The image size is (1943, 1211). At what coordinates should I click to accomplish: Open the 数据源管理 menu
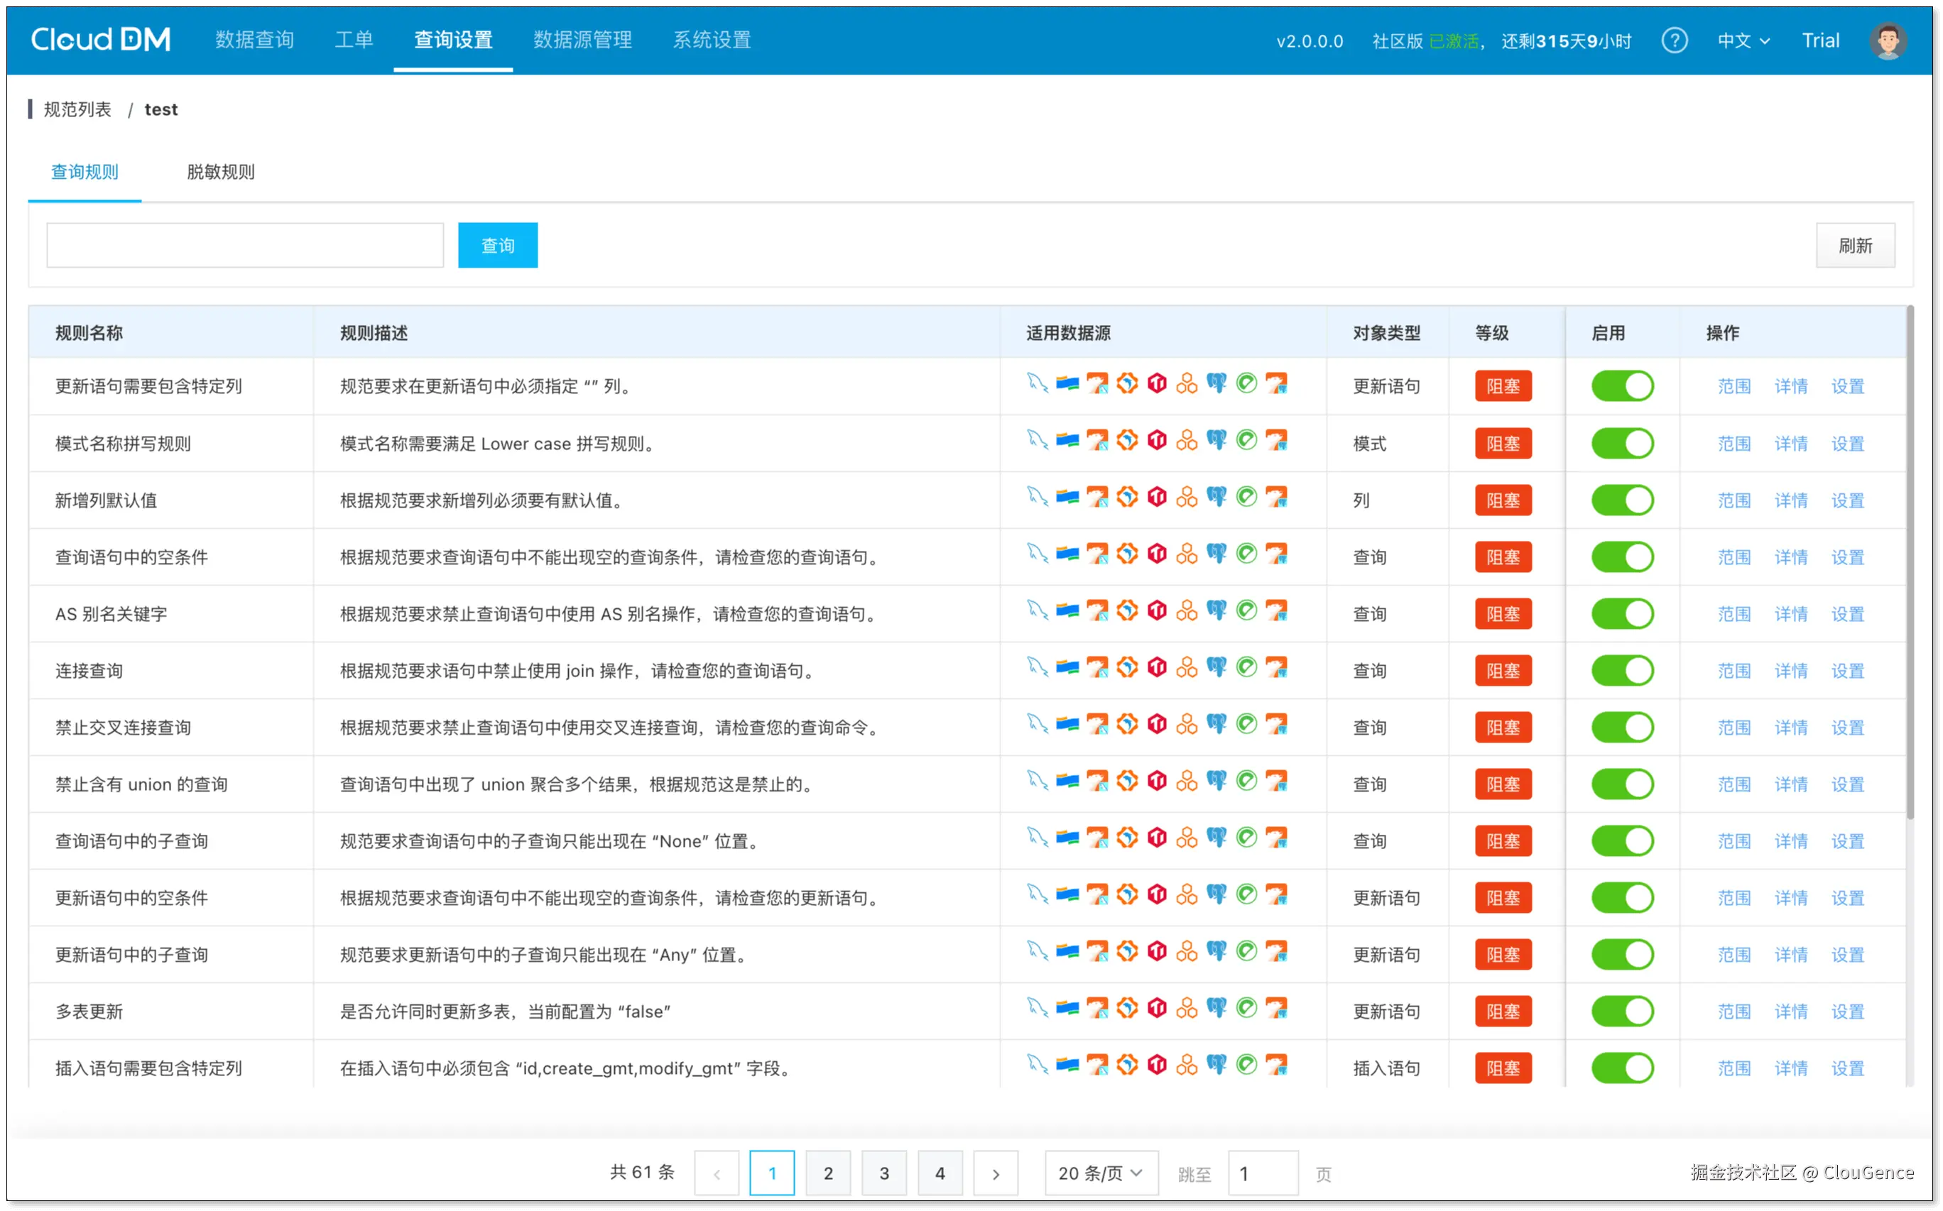[582, 39]
